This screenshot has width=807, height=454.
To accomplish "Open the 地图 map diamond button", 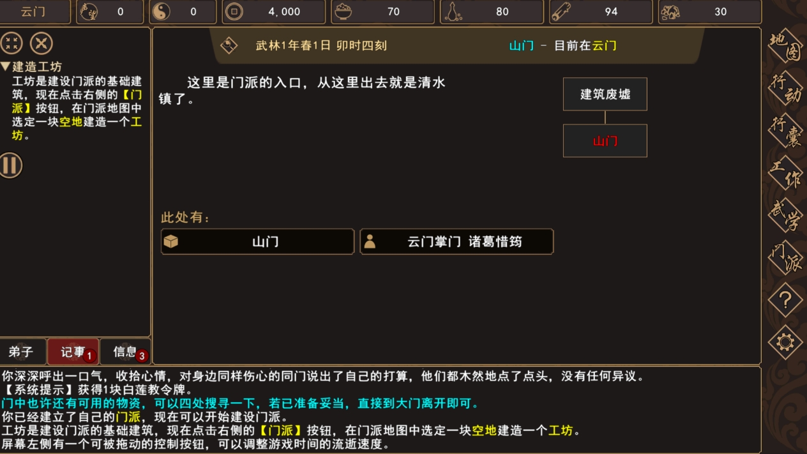I will click(x=785, y=47).
